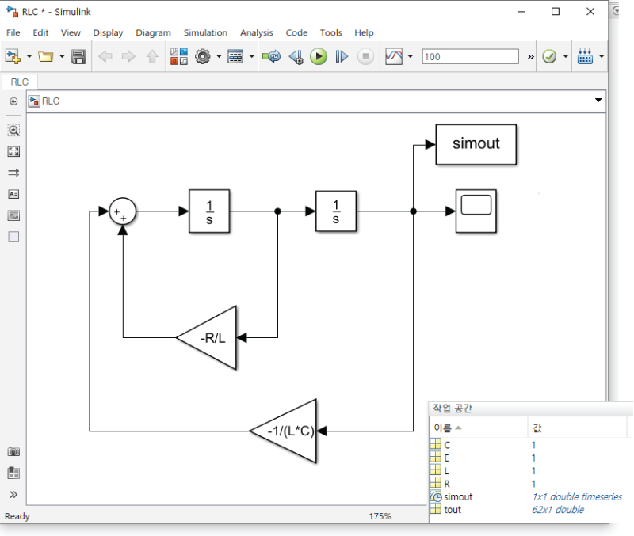Select the Zoom tool in the palette

coord(12,130)
